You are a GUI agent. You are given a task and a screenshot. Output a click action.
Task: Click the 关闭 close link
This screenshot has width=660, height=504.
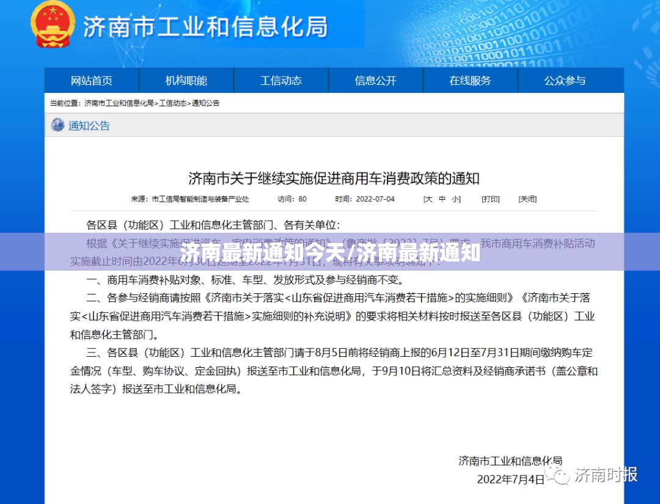pyautogui.click(x=527, y=199)
